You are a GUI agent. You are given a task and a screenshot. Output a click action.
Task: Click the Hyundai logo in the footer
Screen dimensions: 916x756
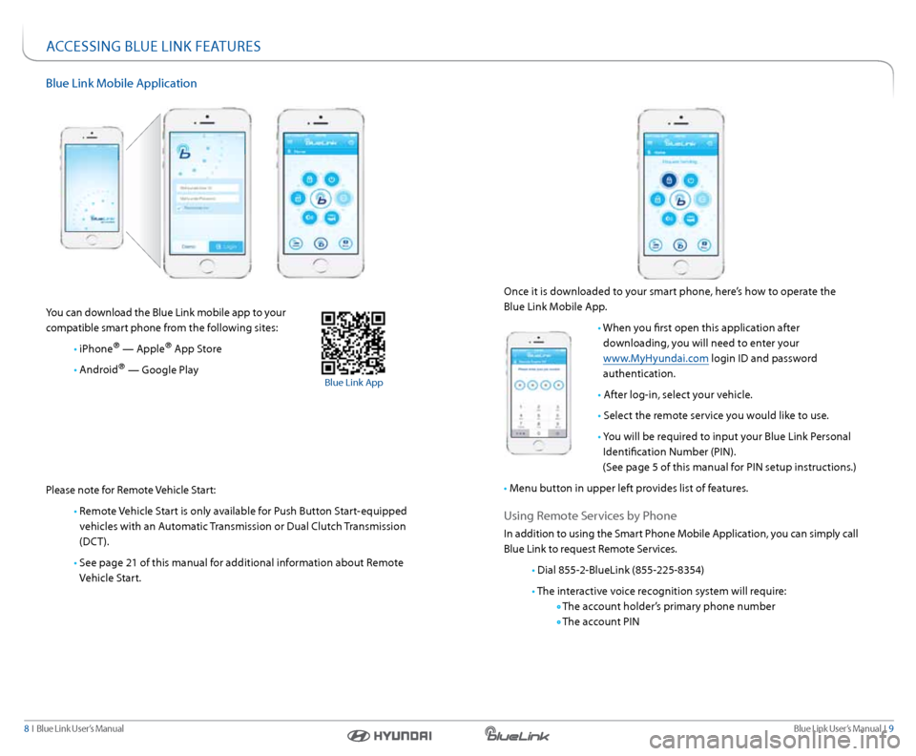[389, 736]
